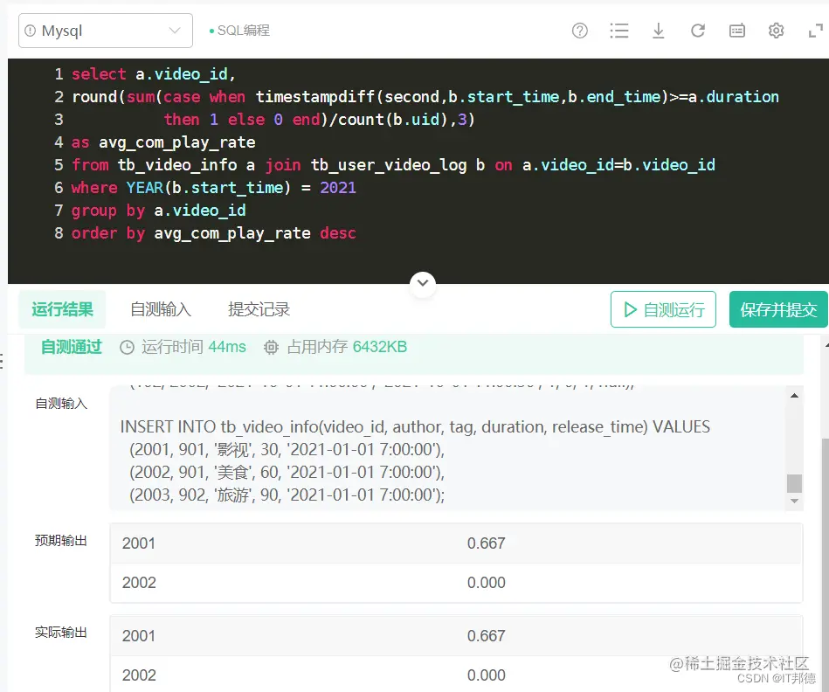Click the 保存并提交 button

coord(778,309)
